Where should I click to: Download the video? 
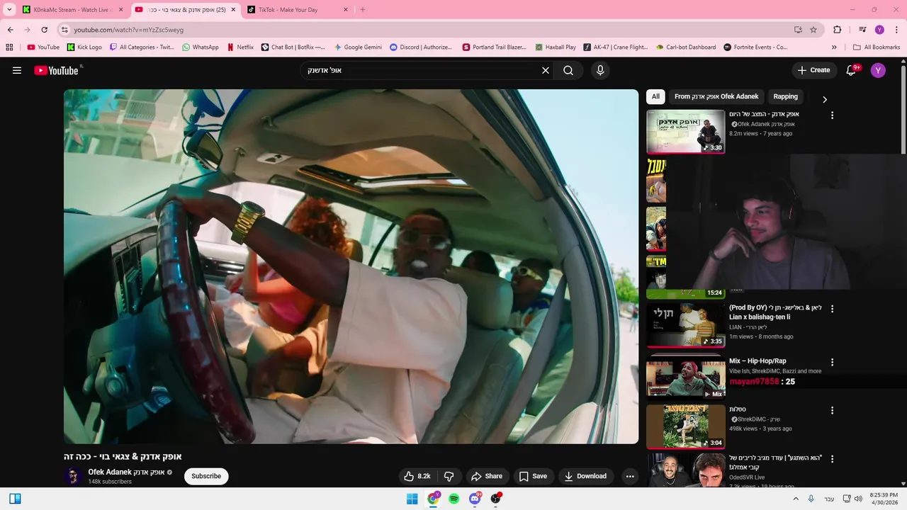coord(585,476)
